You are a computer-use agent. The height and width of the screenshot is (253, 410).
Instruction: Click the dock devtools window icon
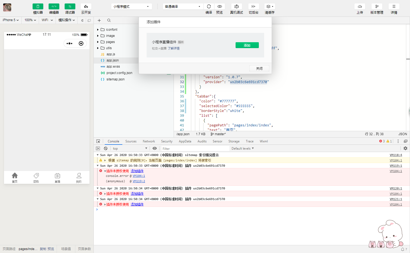(405, 141)
